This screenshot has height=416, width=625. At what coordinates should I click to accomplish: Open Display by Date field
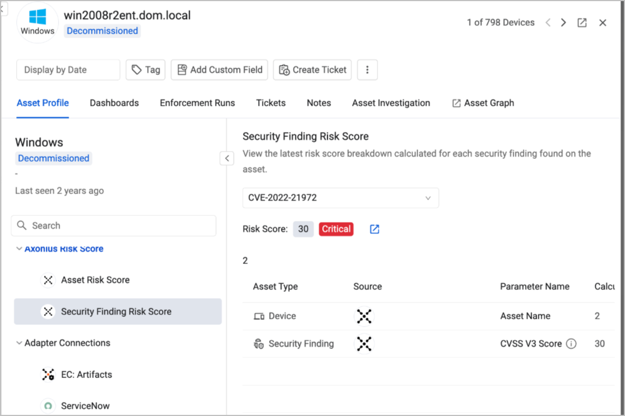68,70
